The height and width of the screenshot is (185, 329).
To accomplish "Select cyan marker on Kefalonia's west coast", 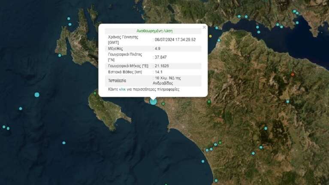I will pos(60,55).
